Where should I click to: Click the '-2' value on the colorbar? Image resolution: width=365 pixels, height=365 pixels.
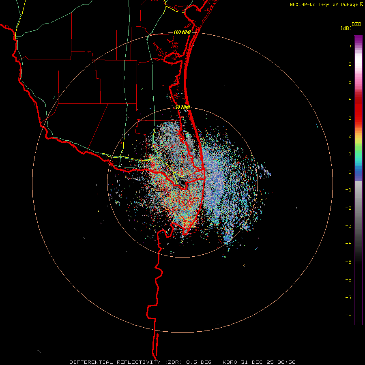pos(348,208)
